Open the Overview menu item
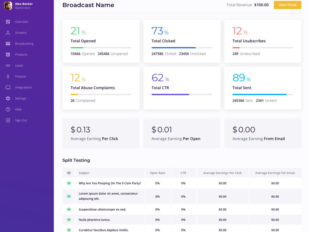310x232 pixels. tap(21, 22)
